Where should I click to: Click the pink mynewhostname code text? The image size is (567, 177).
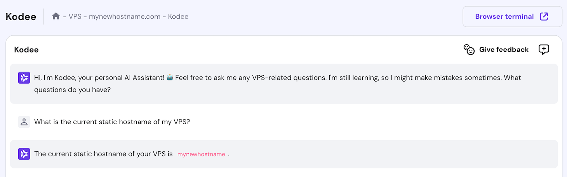coord(201,154)
